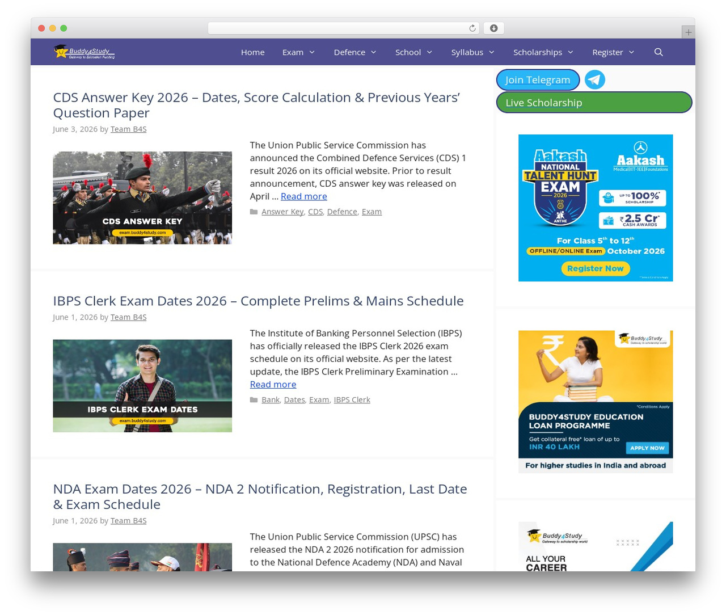This screenshot has width=726, height=615.
Task: Click Team B4S author link on IBPS post
Action: (128, 317)
